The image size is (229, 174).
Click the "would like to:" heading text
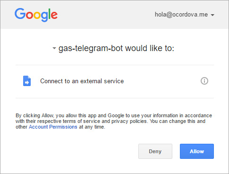pos(150,48)
